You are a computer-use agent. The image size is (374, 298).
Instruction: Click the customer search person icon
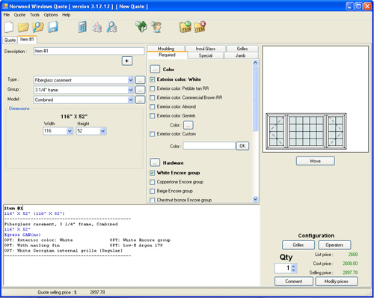pyautogui.click(x=111, y=27)
